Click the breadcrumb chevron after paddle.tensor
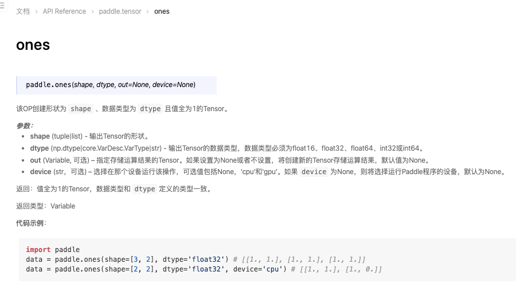The image size is (516, 299). pos(148,12)
